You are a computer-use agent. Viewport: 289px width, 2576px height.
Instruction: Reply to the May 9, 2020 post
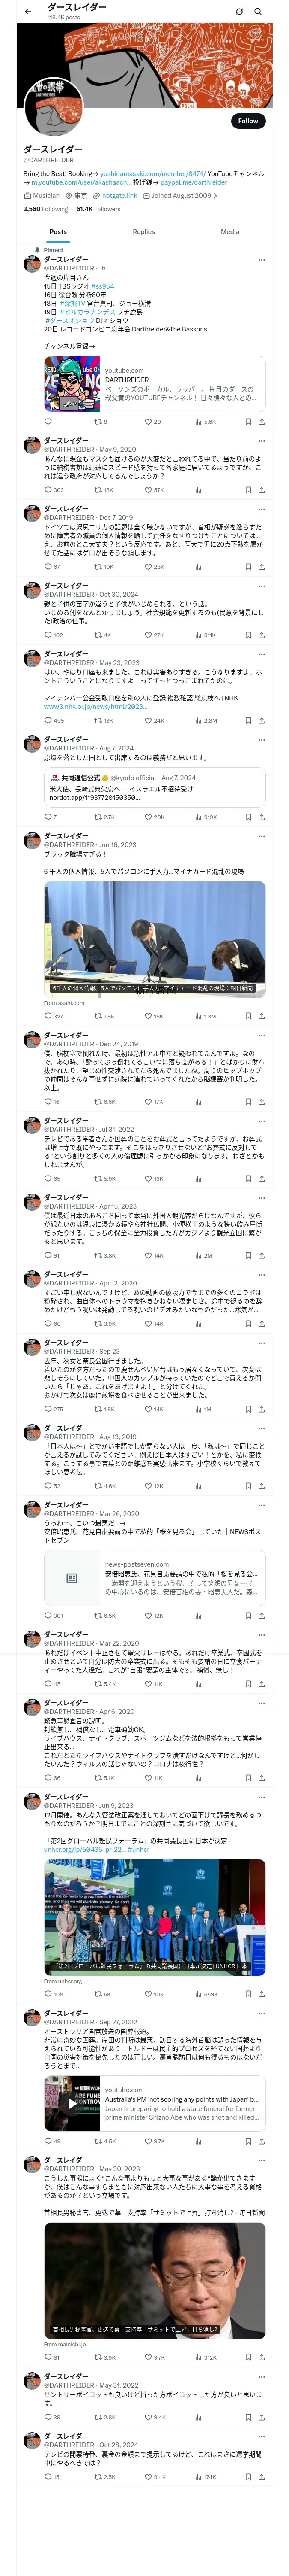(x=48, y=490)
